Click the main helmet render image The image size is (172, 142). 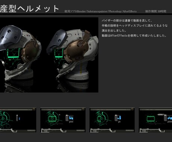click(49, 55)
